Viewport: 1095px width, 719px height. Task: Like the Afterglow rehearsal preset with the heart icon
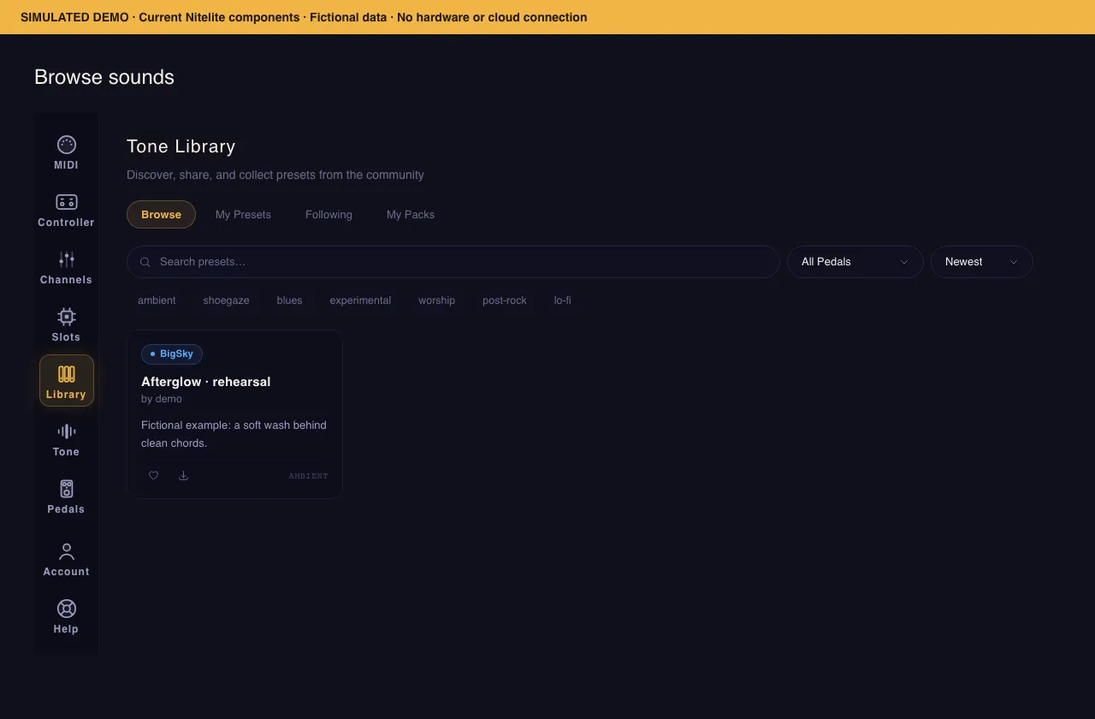[x=154, y=476]
